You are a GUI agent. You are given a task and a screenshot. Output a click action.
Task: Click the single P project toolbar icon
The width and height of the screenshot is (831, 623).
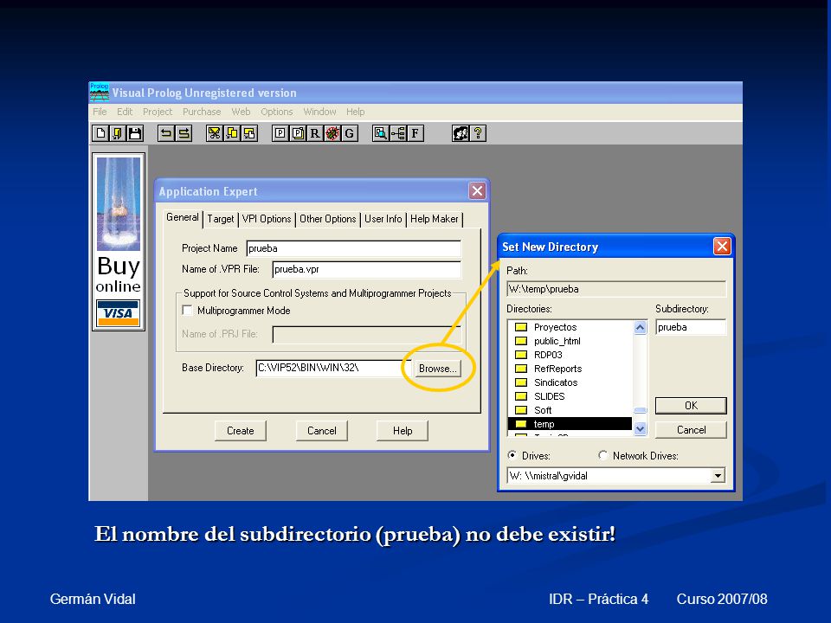[280, 133]
